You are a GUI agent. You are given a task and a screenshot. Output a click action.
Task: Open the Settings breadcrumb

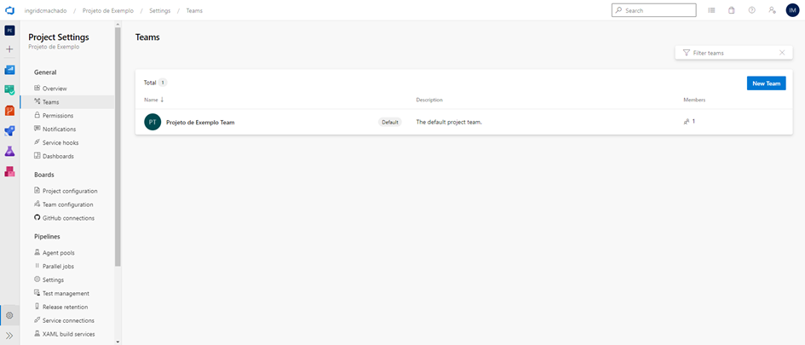(159, 10)
